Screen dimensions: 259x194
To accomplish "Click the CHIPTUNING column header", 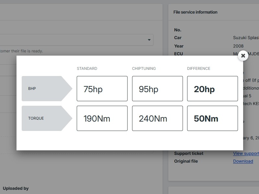I will 144,69.
